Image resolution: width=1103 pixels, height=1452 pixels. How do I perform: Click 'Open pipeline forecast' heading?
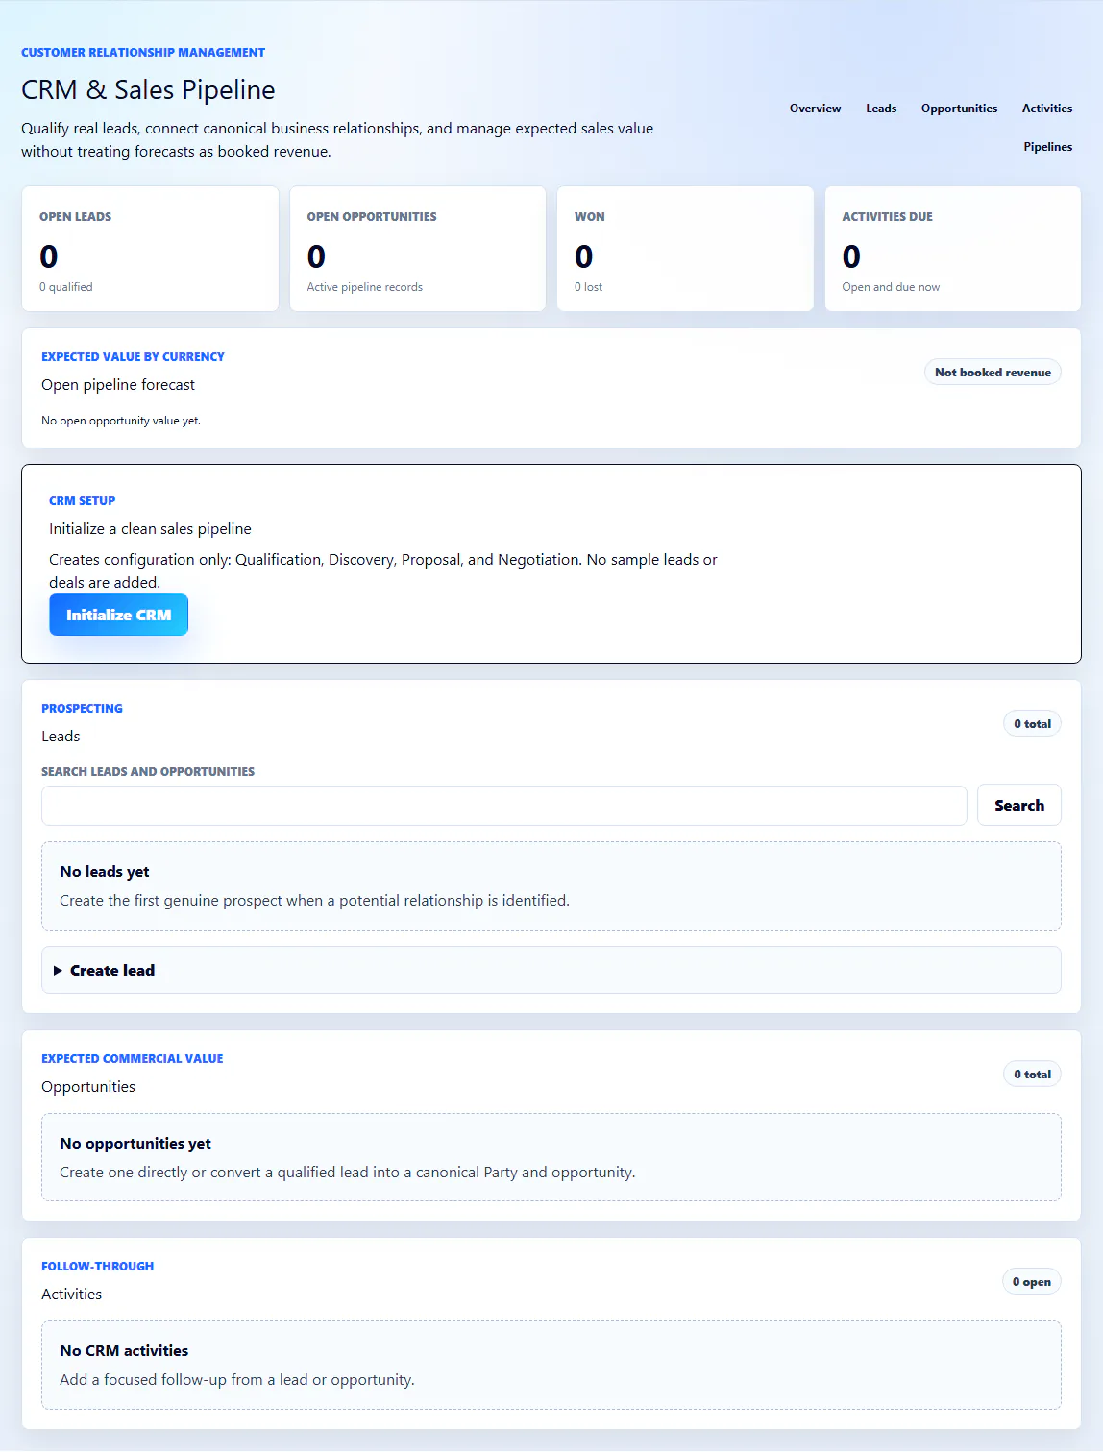(118, 385)
